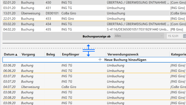Sort by the Kategorie column header
The height and width of the screenshot is (105, 186).
pos(178,54)
